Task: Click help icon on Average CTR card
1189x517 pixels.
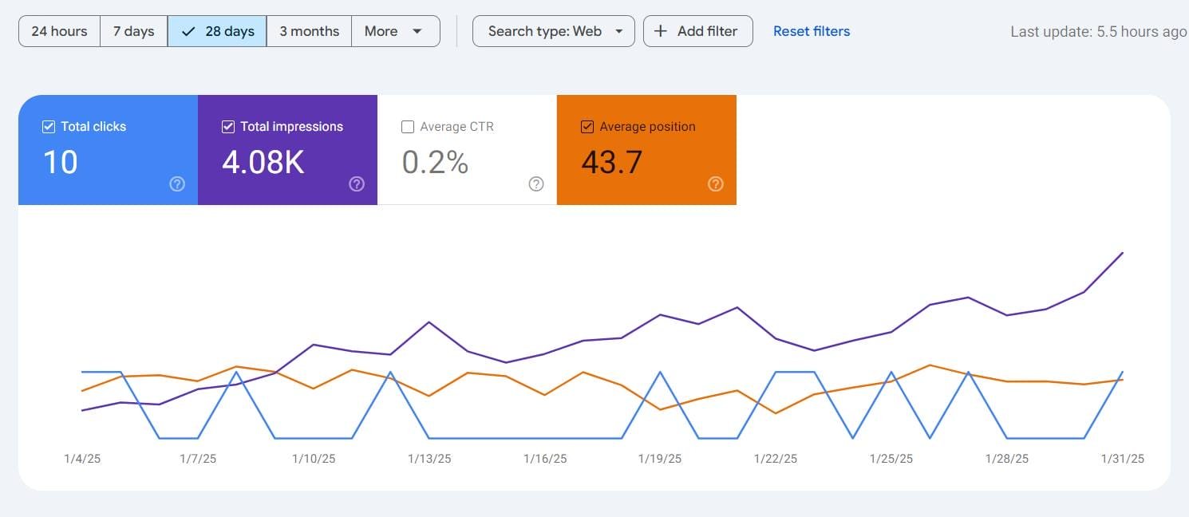Action: [x=536, y=184]
